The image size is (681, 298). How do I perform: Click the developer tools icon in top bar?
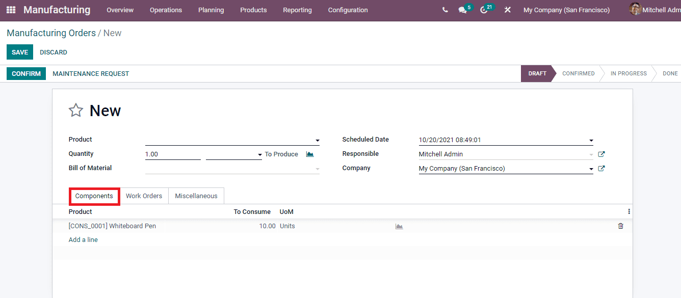507,10
